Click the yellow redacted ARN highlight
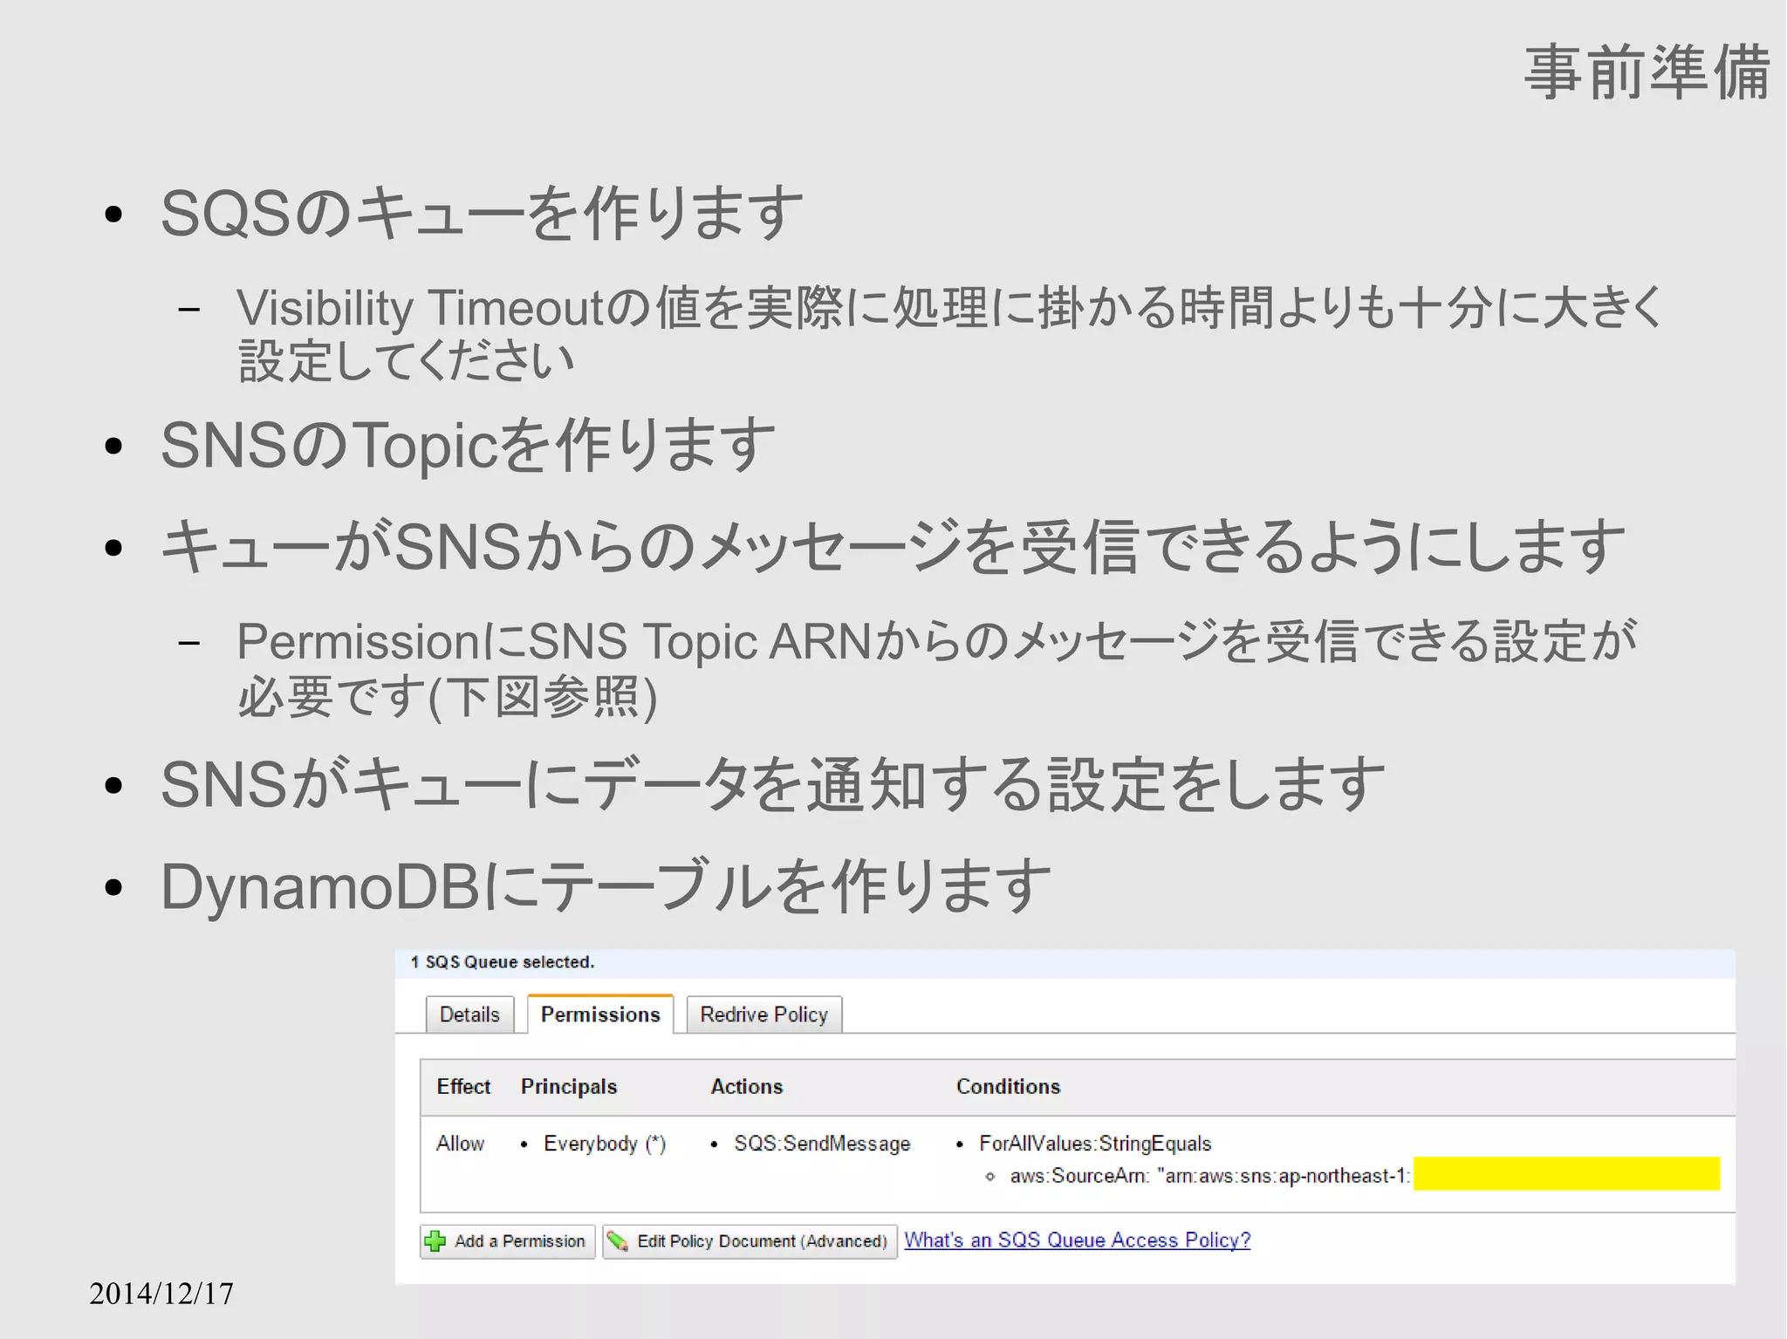Image resolution: width=1787 pixels, height=1339 pixels. 1566,1174
